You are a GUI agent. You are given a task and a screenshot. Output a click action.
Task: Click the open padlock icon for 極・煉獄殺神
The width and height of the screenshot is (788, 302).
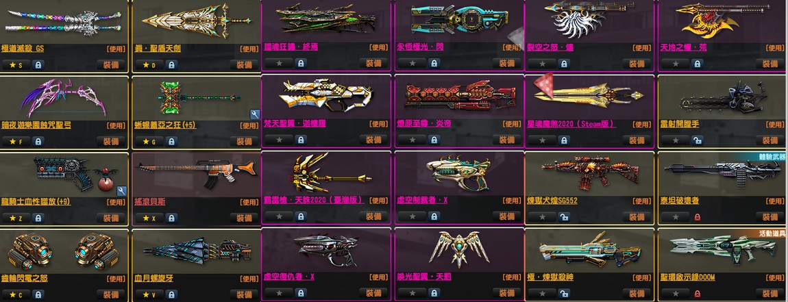coord(565,294)
